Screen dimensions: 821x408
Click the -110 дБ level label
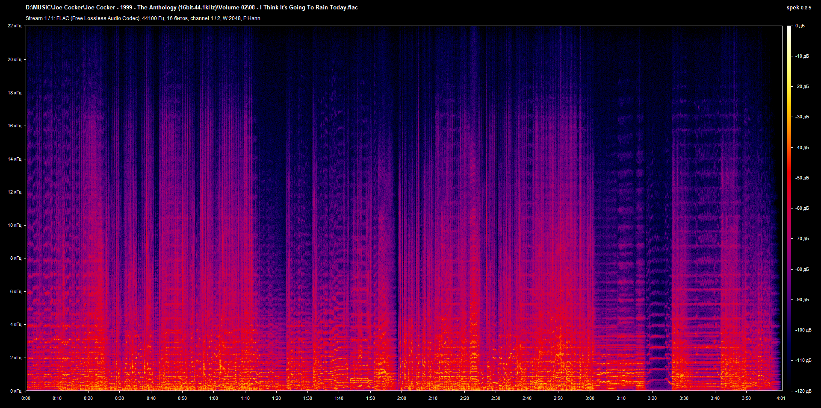(x=803, y=361)
